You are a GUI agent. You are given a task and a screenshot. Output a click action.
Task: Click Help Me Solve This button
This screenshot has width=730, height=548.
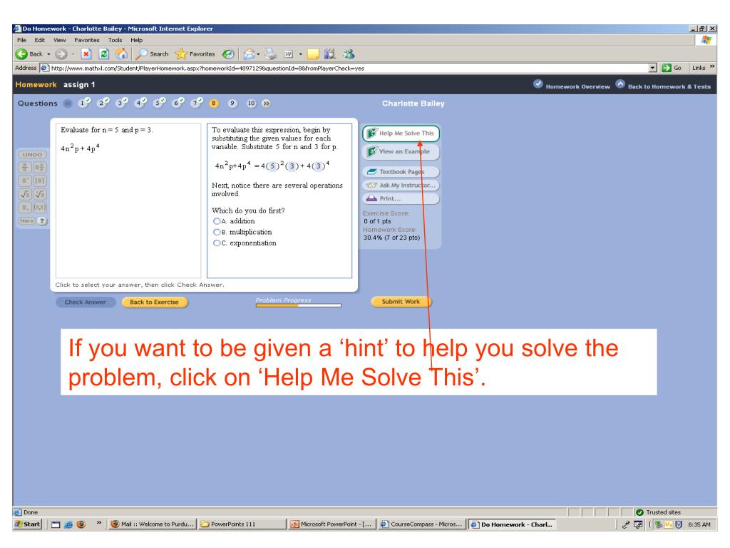point(401,133)
